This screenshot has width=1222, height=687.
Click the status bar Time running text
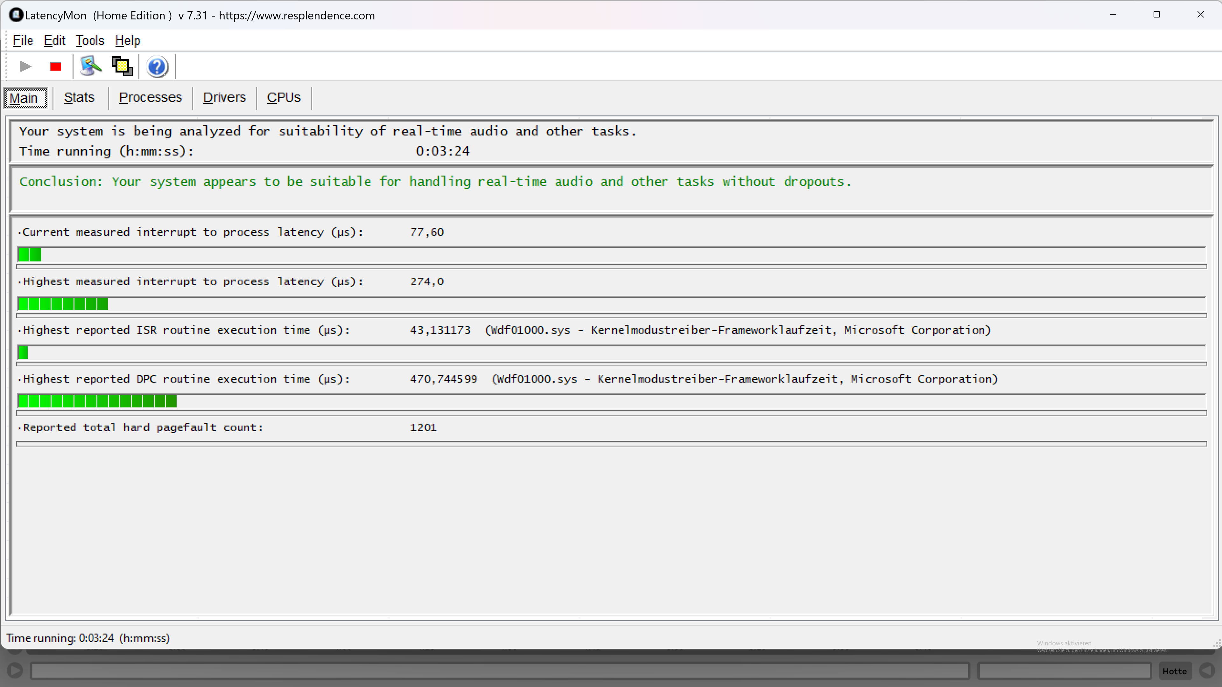(88, 638)
